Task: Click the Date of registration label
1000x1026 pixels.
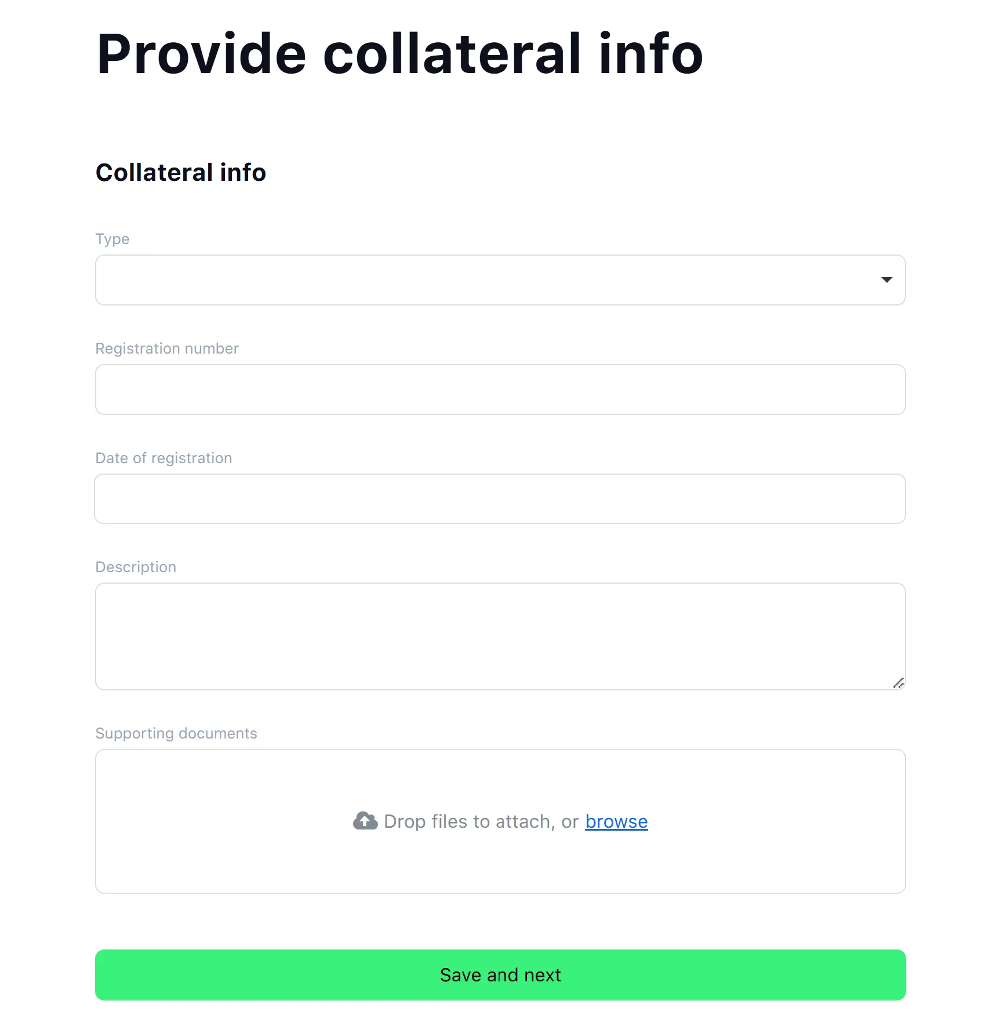Action: tap(163, 458)
